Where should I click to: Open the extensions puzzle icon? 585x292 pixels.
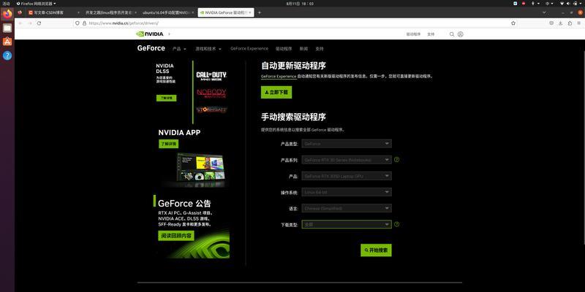click(x=570, y=23)
